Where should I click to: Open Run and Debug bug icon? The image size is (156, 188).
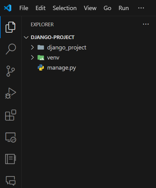[x=11, y=93]
